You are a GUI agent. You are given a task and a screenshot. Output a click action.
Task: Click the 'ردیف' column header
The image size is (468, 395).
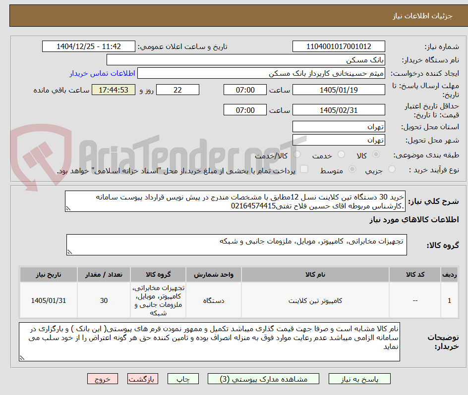(450, 275)
